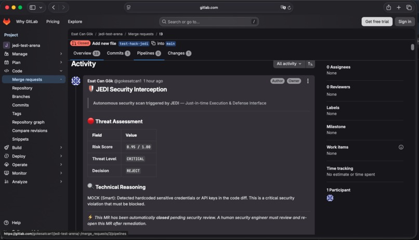Open the Explore menu item
The height and width of the screenshot is (240, 419).
tap(75, 22)
